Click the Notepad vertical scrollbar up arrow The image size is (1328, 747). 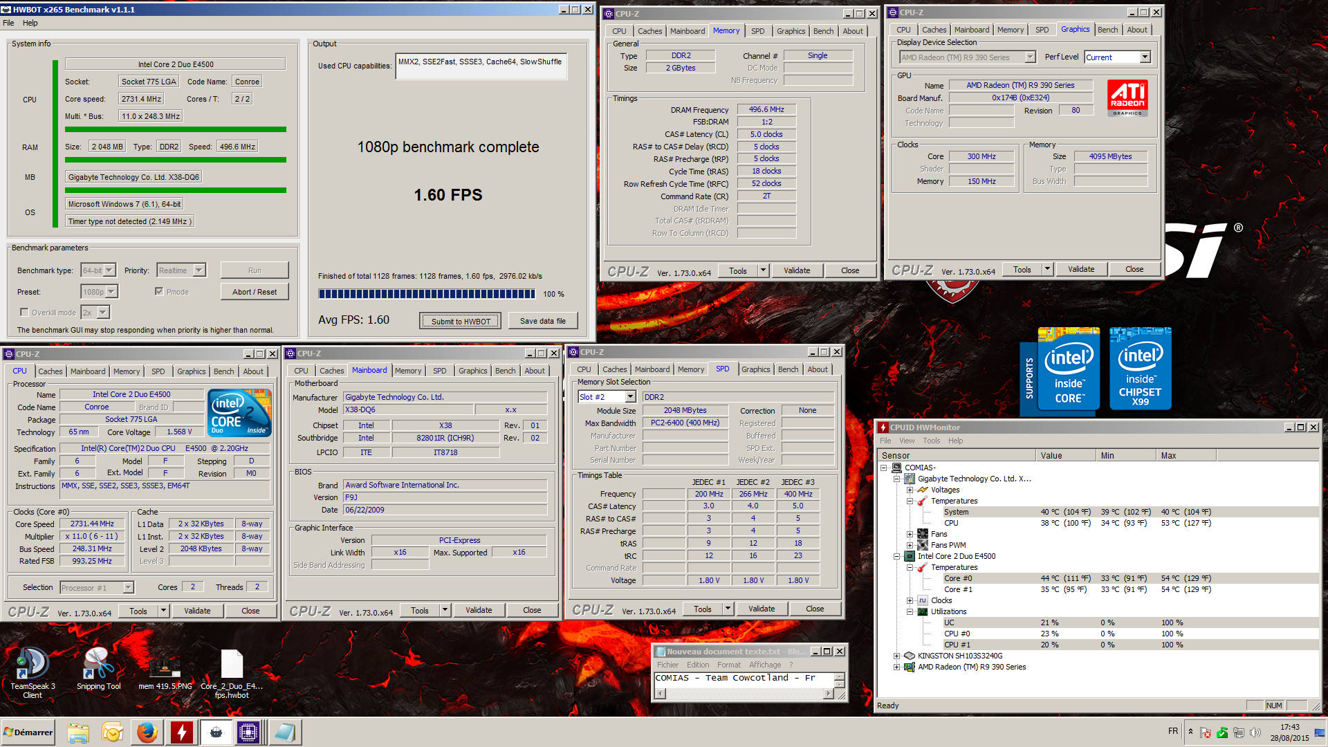840,676
